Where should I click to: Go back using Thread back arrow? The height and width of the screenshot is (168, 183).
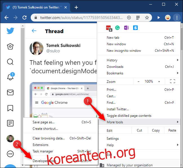pyautogui.click(x=34, y=31)
